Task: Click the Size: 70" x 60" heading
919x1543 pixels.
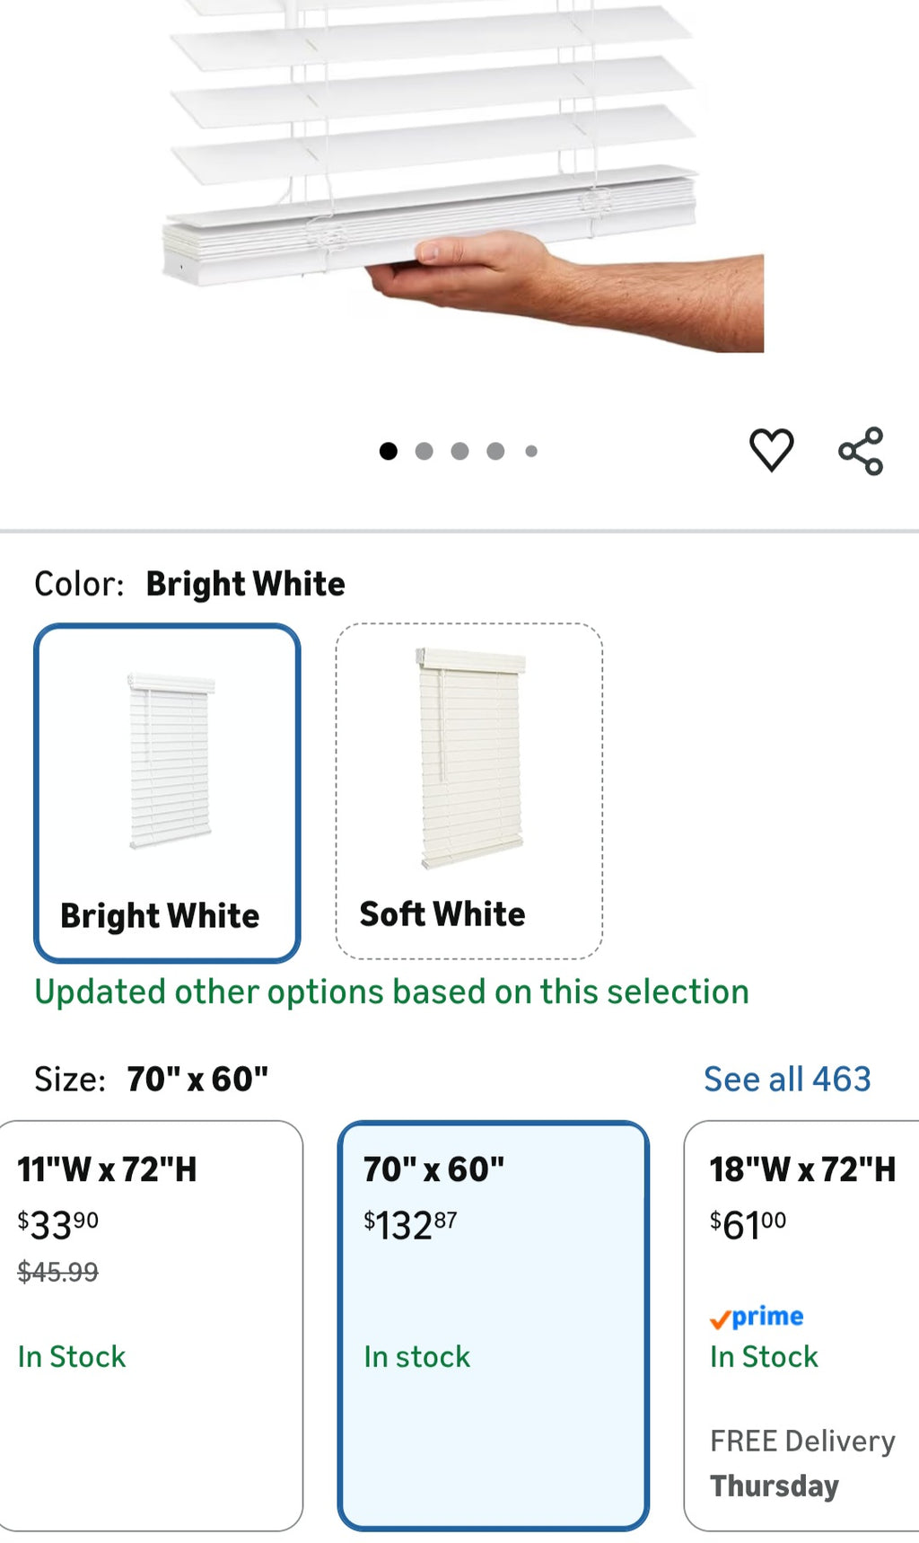Action: click(153, 1078)
